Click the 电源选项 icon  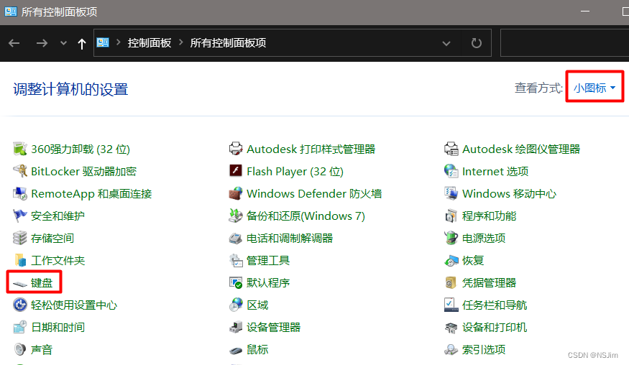pos(451,239)
